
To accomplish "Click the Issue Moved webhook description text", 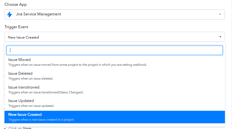I will 78,65.
